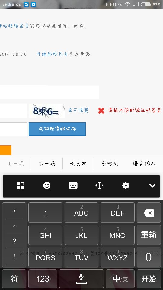Screen dimensions: 163x290
Task: Activate the cursor move tool icon
Action: pos(99,185)
